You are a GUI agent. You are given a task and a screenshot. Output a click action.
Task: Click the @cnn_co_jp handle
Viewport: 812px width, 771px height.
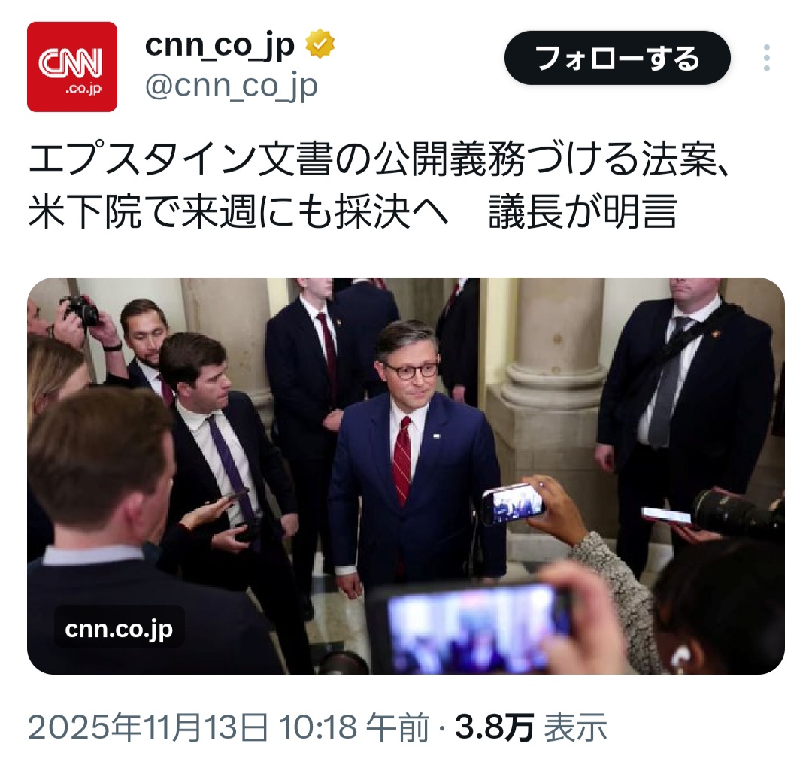coord(232,86)
